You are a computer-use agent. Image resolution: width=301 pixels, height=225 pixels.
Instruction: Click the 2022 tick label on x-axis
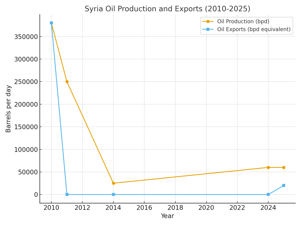(x=237, y=208)
